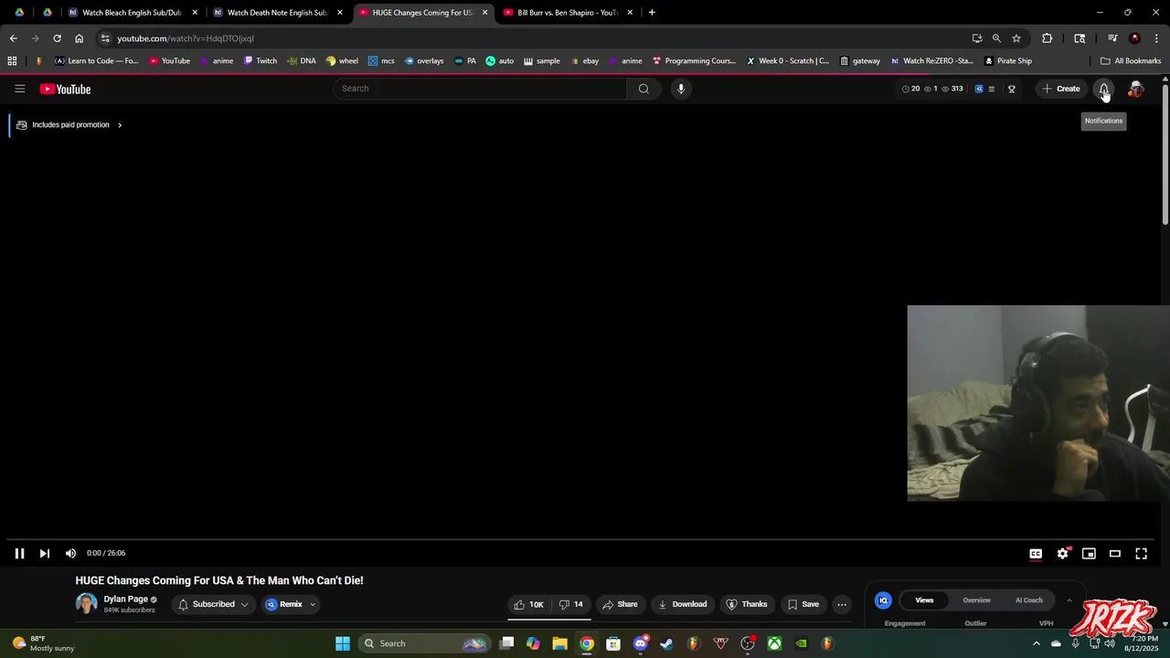Switch to Bill Burr vs. Ben Shapiro tab
The image size is (1170, 658).
pos(568,13)
